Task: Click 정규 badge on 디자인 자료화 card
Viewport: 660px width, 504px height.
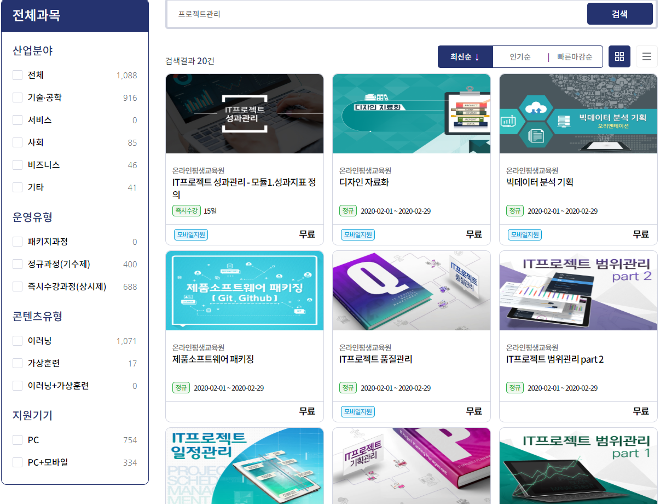Action: click(x=348, y=211)
